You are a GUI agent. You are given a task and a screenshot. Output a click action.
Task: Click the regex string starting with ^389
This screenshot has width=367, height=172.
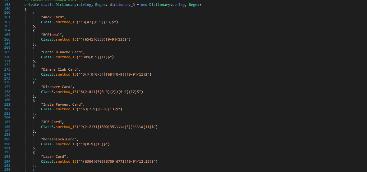point(96,57)
